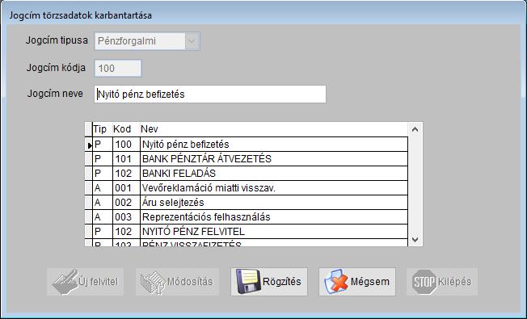Select the row 'NYITÓ PÉNZ FELVITEL'
Image resolution: width=527 pixels, height=319 pixels.
pyautogui.click(x=247, y=231)
